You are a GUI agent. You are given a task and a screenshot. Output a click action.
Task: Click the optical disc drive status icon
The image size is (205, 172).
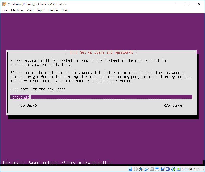point(135,169)
